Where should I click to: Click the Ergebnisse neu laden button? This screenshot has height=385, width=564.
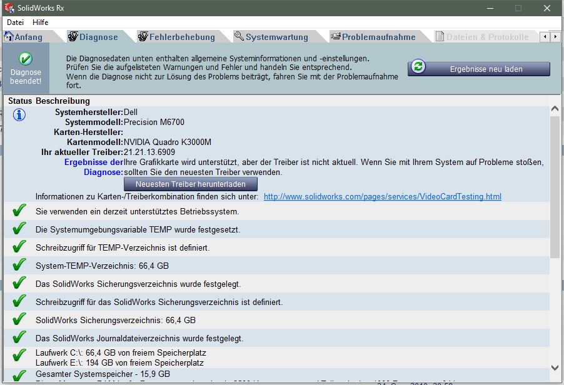pyautogui.click(x=479, y=69)
